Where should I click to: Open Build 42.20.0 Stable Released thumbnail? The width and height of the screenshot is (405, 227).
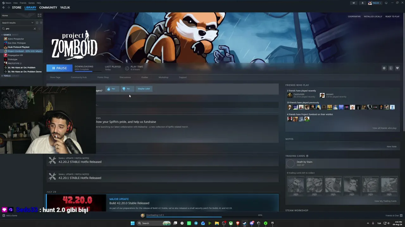[76, 203]
